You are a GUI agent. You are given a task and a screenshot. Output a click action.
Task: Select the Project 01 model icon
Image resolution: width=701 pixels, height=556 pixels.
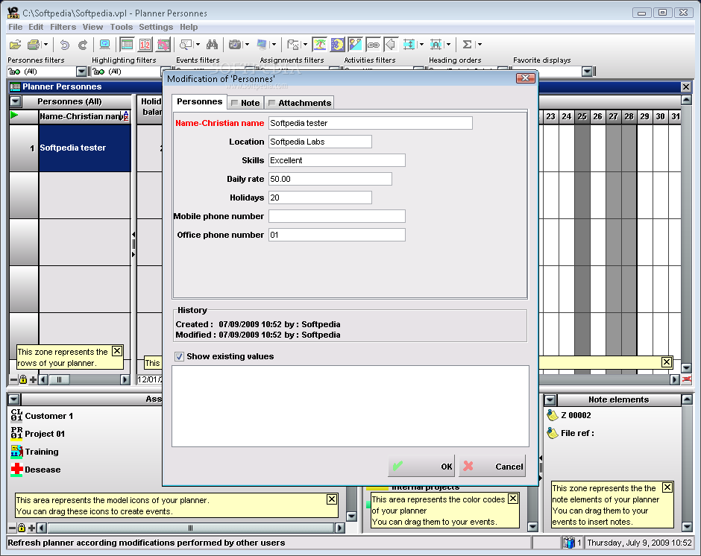(16, 433)
